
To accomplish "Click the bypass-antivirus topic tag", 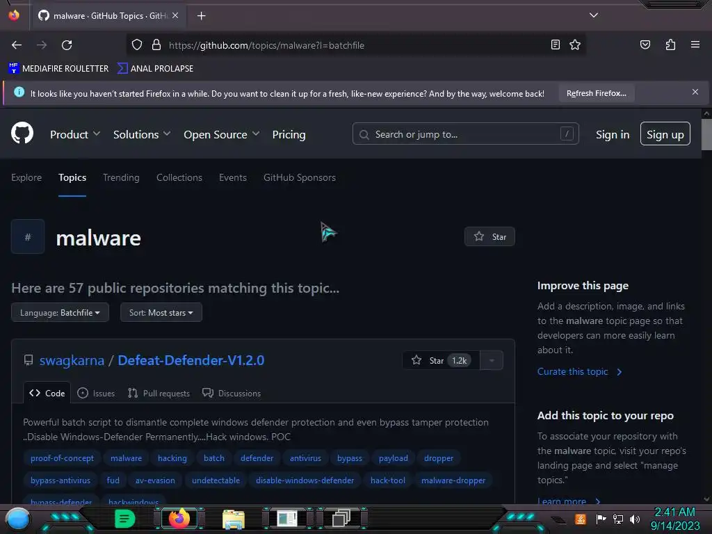I will pos(60,480).
